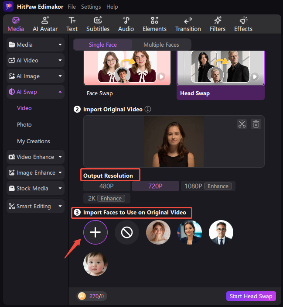The width and height of the screenshot is (283, 307).
Task: Open the Transition toolbar icon
Action: [x=188, y=24]
